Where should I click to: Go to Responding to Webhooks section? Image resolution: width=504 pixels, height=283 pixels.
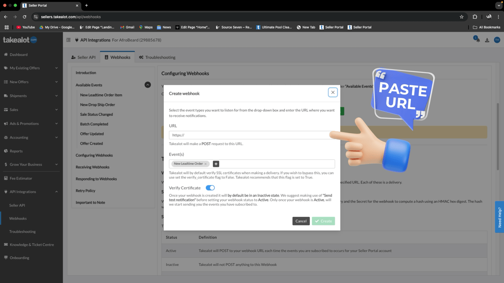point(96,179)
